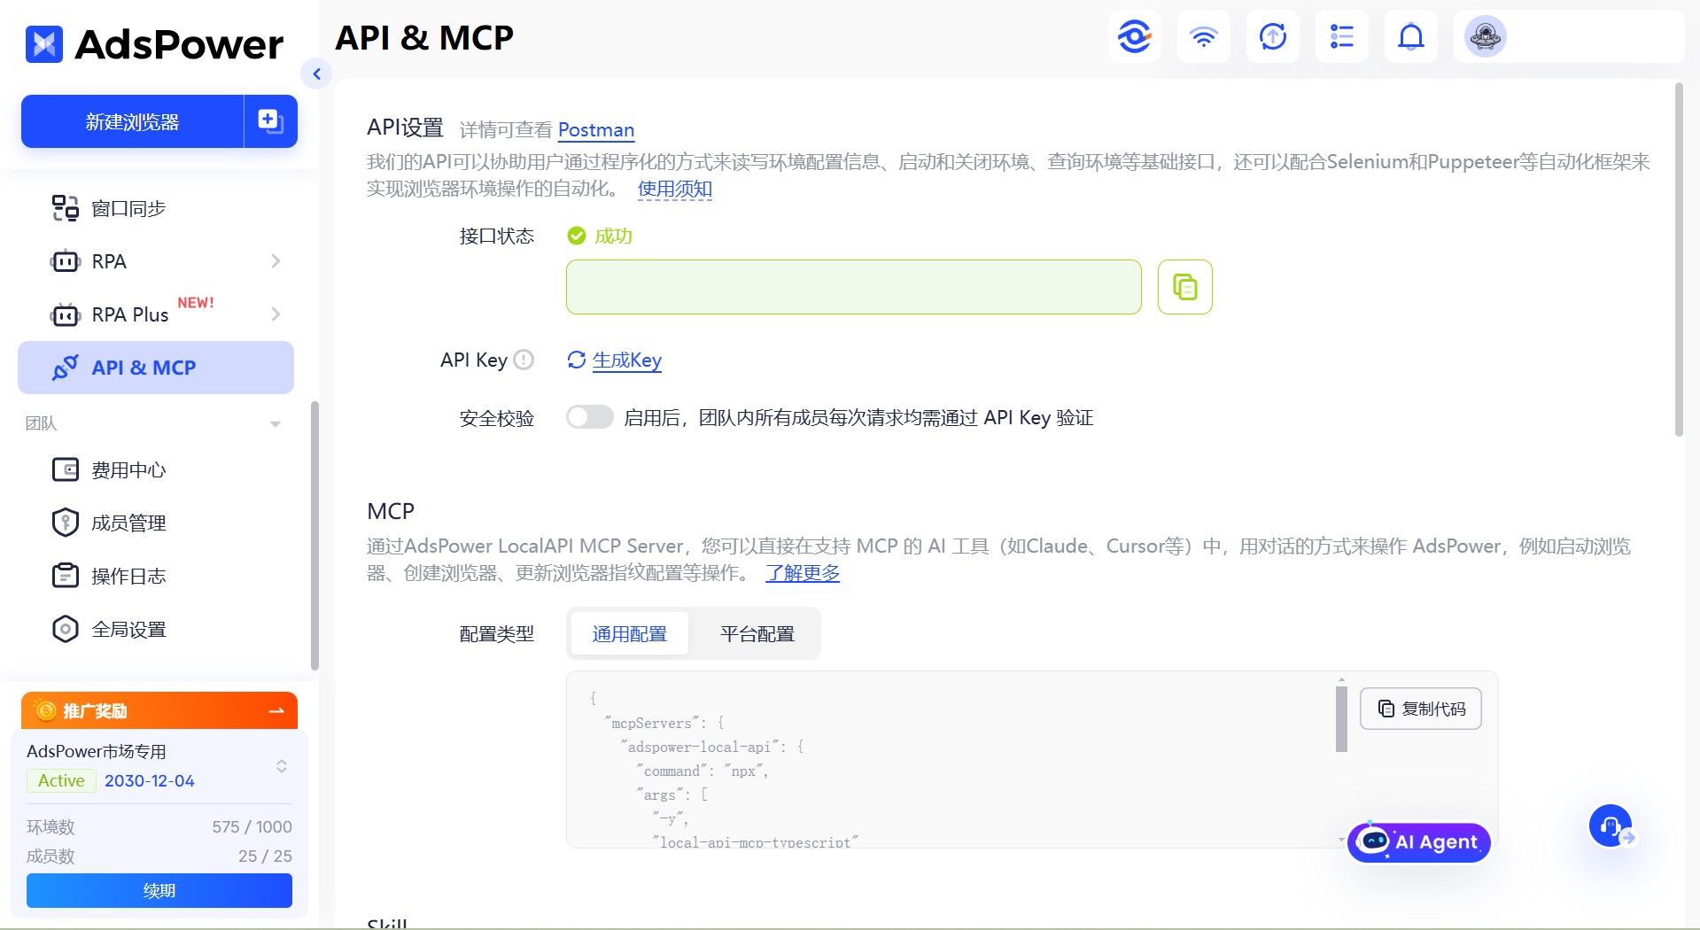Click the 生成Key link

627,360
